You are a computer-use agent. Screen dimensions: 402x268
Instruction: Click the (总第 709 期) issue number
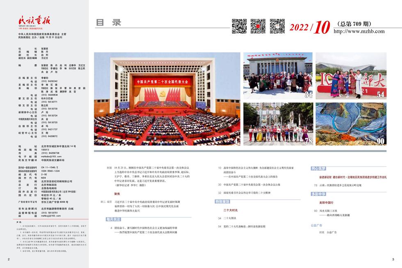pos(354,24)
